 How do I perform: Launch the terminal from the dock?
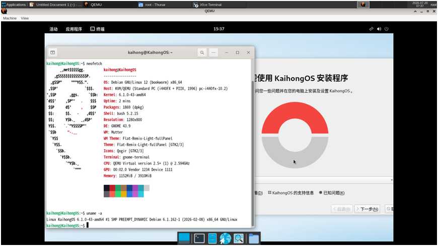[199, 238]
